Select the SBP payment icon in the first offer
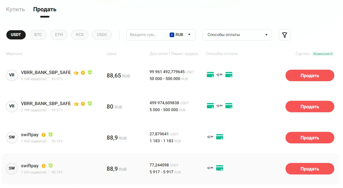The height and width of the screenshot is (188, 343). [x=220, y=74]
